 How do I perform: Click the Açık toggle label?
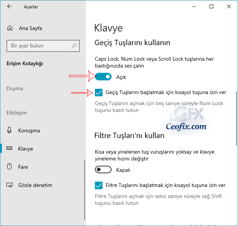121,77
